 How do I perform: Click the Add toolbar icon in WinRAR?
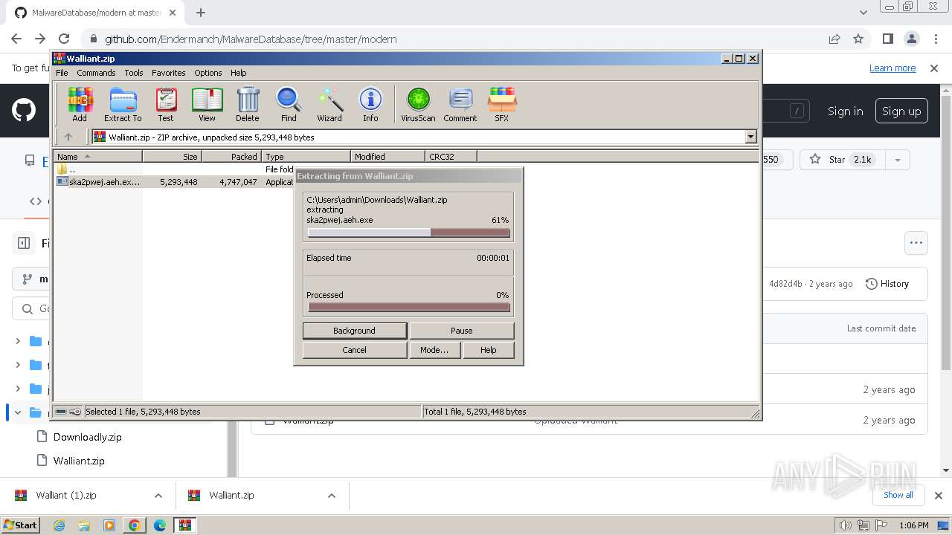[80, 104]
